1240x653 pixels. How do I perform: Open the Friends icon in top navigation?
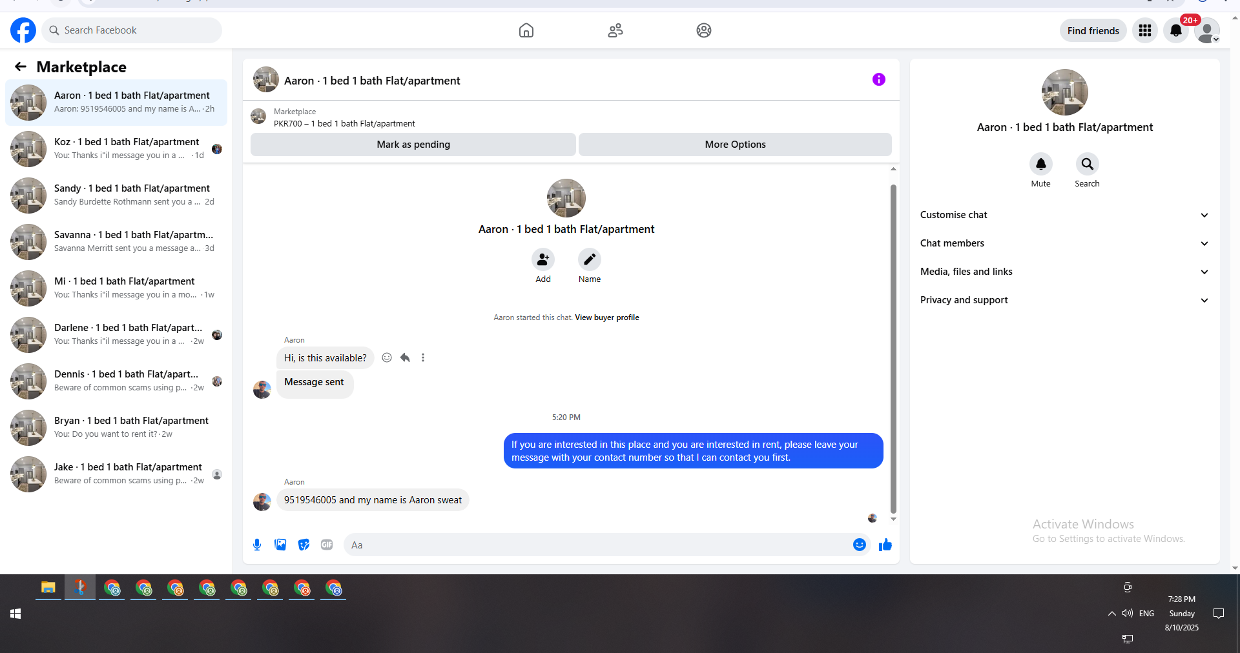(x=615, y=30)
